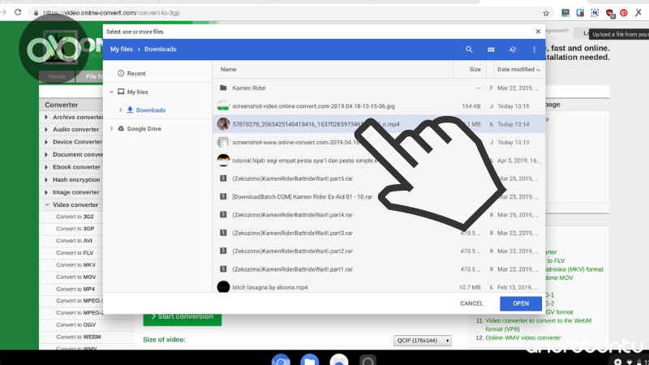Bookmark this page with star icon
Image resolution: width=649 pixels, height=365 pixels.
pyautogui.click(x=546, y=13)
